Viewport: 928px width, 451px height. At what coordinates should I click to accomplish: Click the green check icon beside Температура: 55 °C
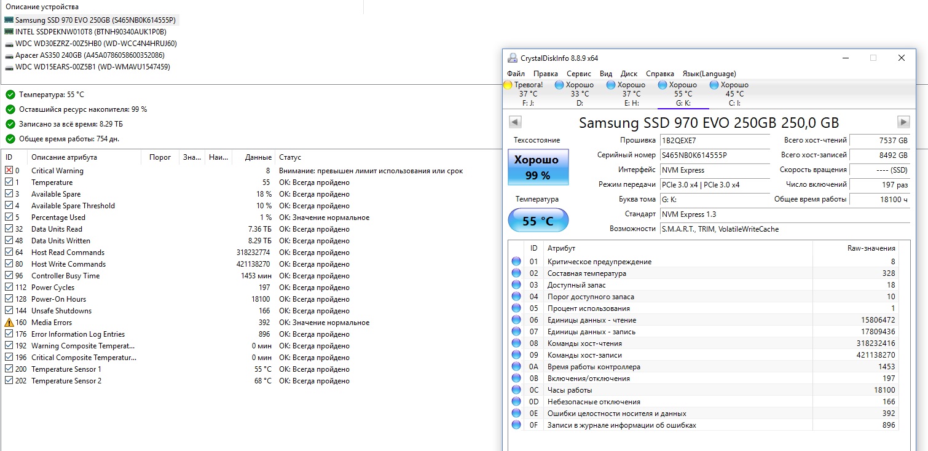pos(10,95)
